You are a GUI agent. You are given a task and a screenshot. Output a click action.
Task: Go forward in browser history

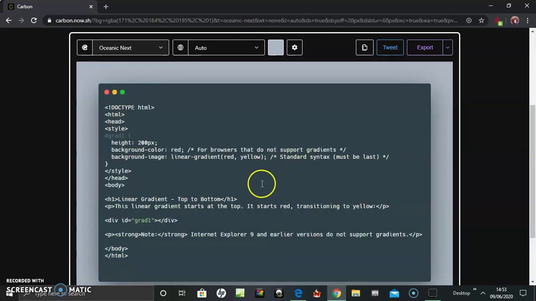21,20
